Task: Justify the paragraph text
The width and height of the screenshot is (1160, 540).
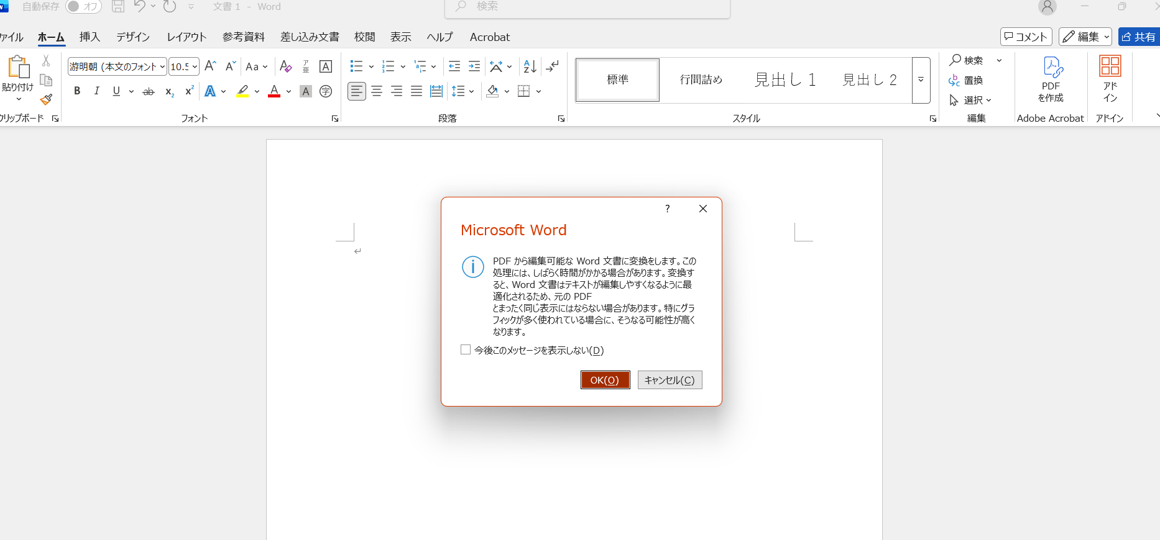Action: [417, 91]
